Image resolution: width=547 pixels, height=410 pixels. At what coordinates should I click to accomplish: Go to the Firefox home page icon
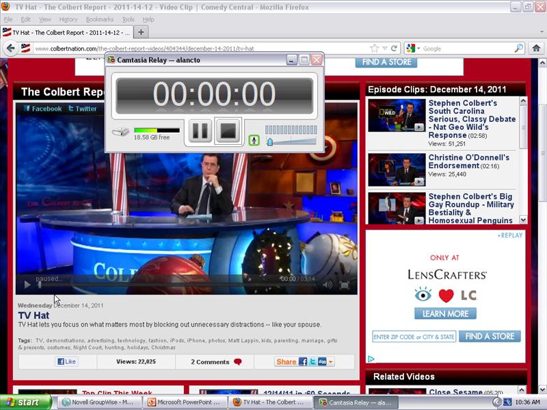click(536, 48)
